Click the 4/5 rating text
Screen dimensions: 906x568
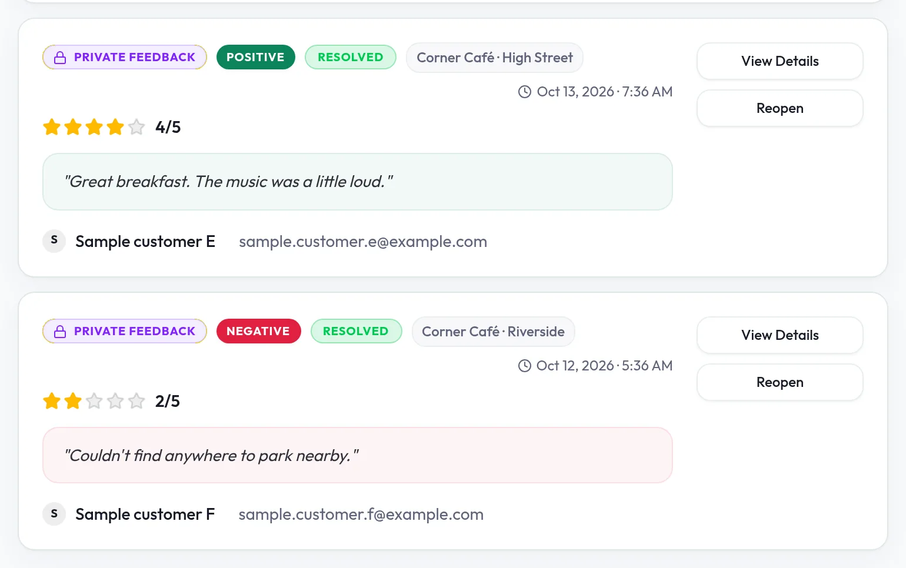(168, 127)
